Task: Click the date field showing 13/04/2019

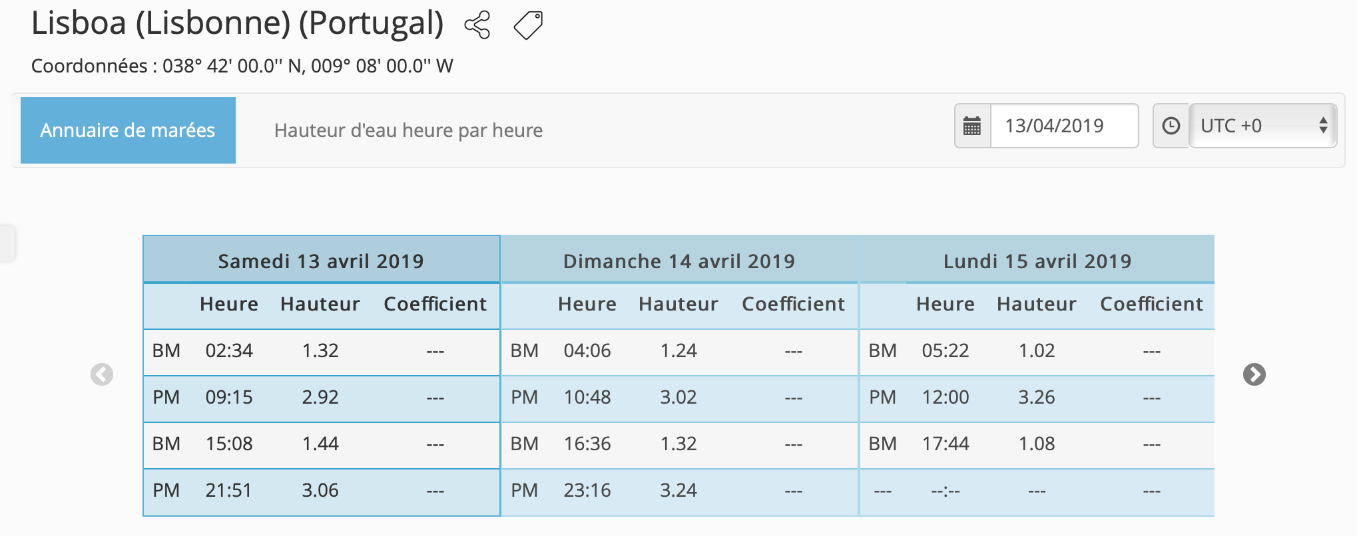Action: pos(1063,126)
